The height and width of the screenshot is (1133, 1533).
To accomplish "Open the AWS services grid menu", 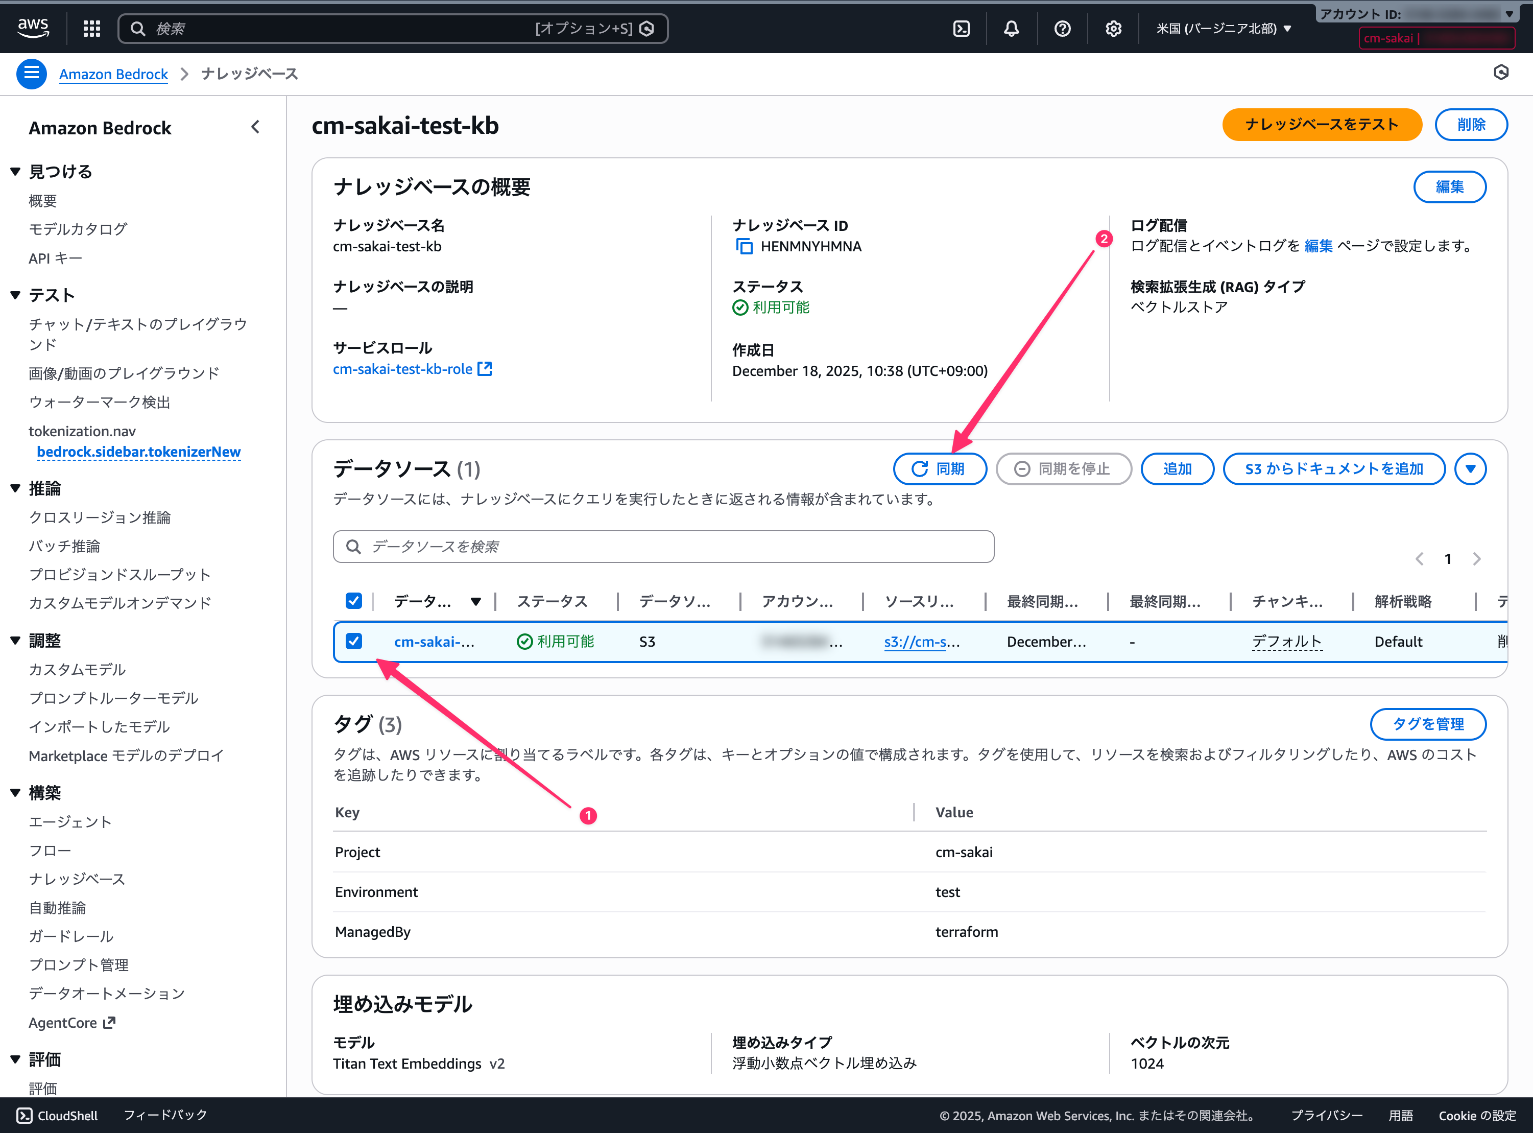I will pyautogui.click(x=92, y=28).
